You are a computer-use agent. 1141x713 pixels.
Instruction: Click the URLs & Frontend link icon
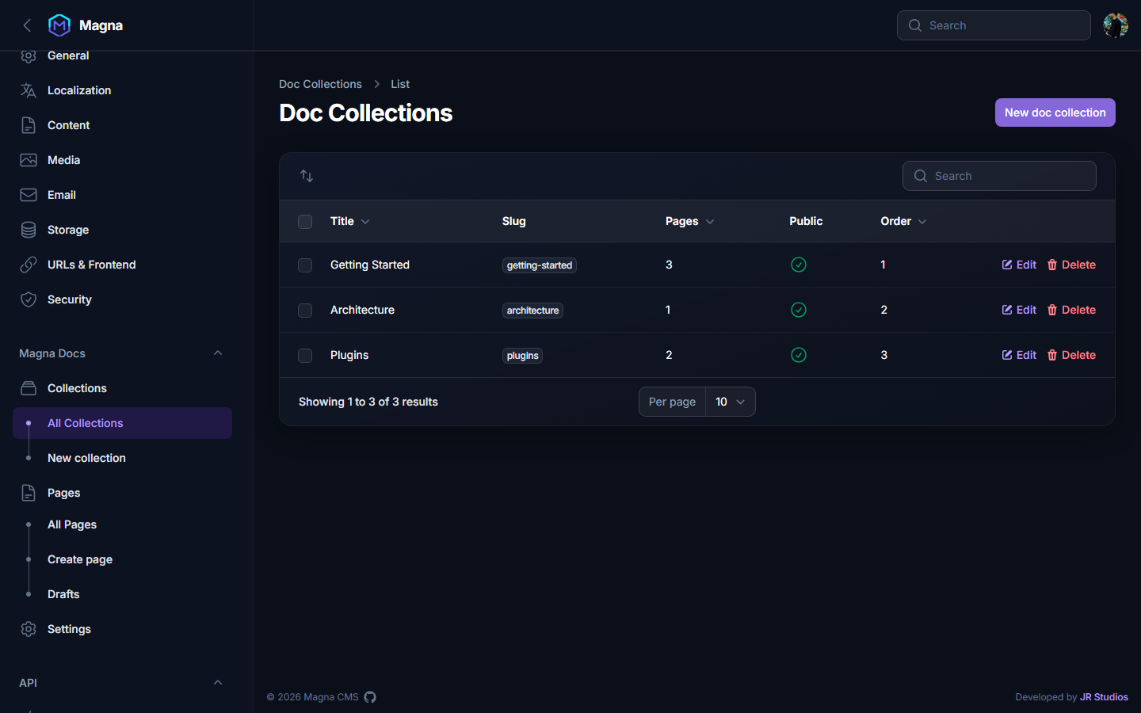coord(29,265)
